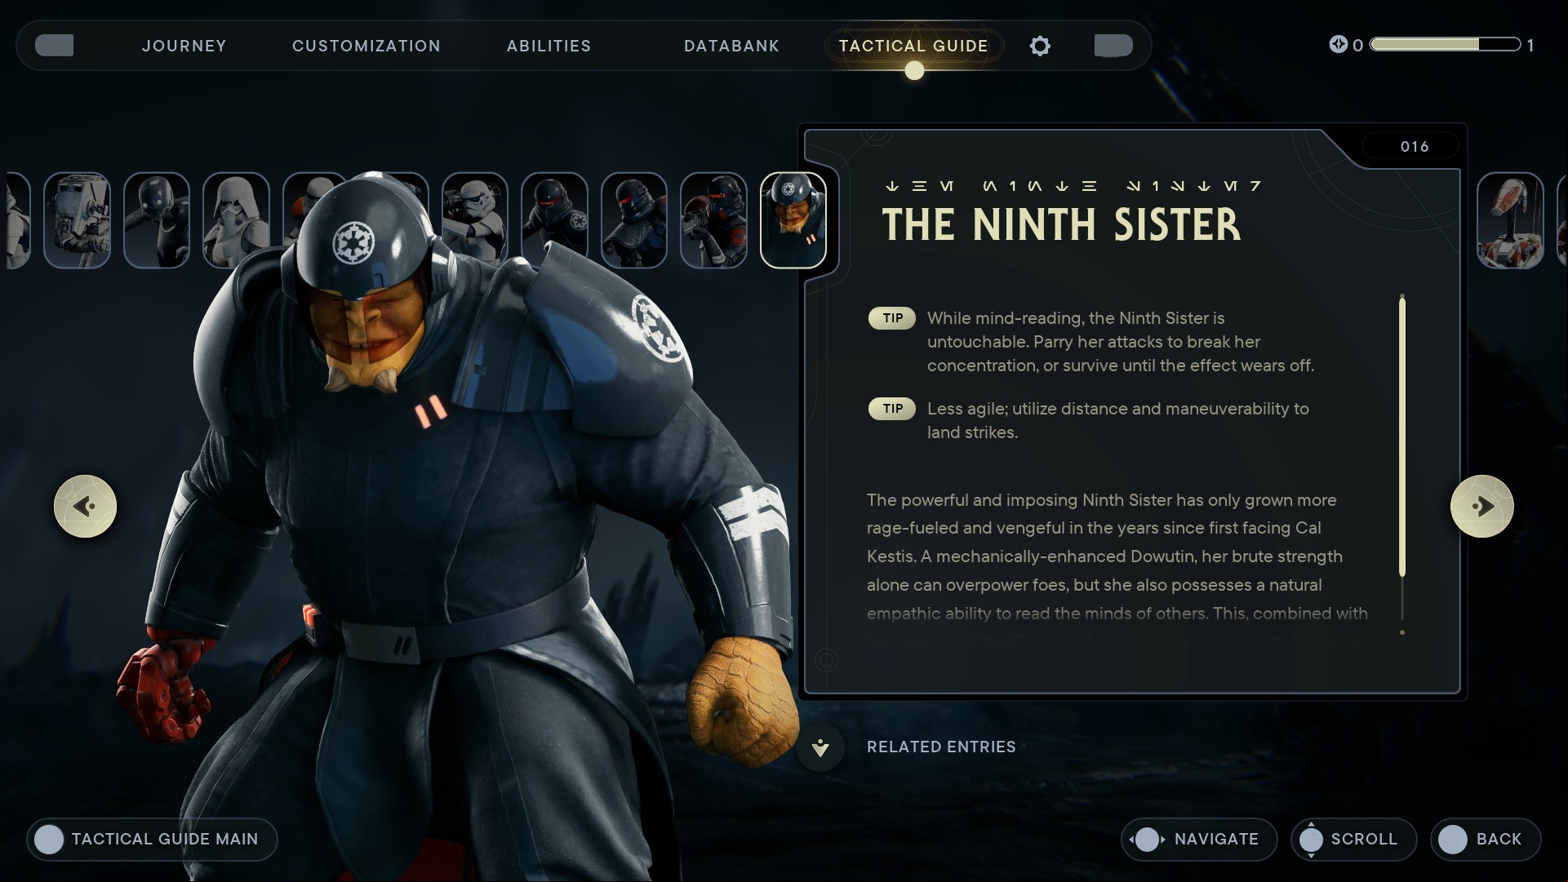Open the Customization tab
1568x882 pixels.
point(366,46)
